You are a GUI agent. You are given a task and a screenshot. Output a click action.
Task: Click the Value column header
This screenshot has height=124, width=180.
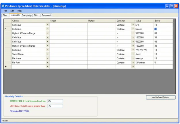click(144, 21)
